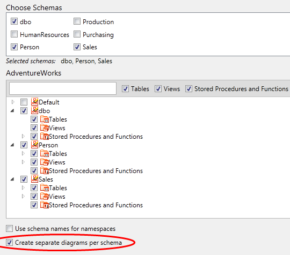Image resolution: width=290 pixels, height=255 pixels.
Task: Click the Choose Schemas heading
Action: 34,7
